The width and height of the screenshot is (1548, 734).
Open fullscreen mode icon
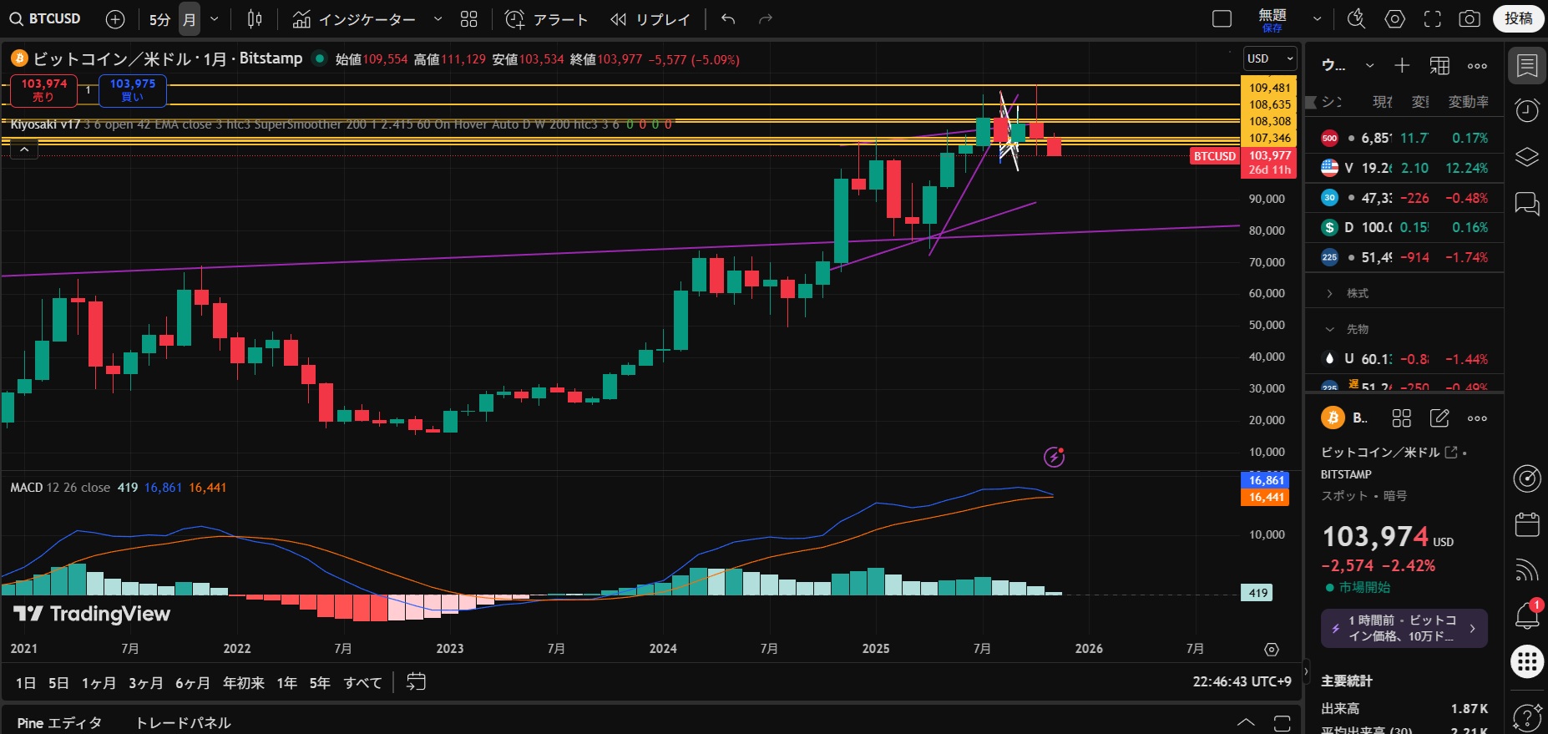[x=1432, y=18]
